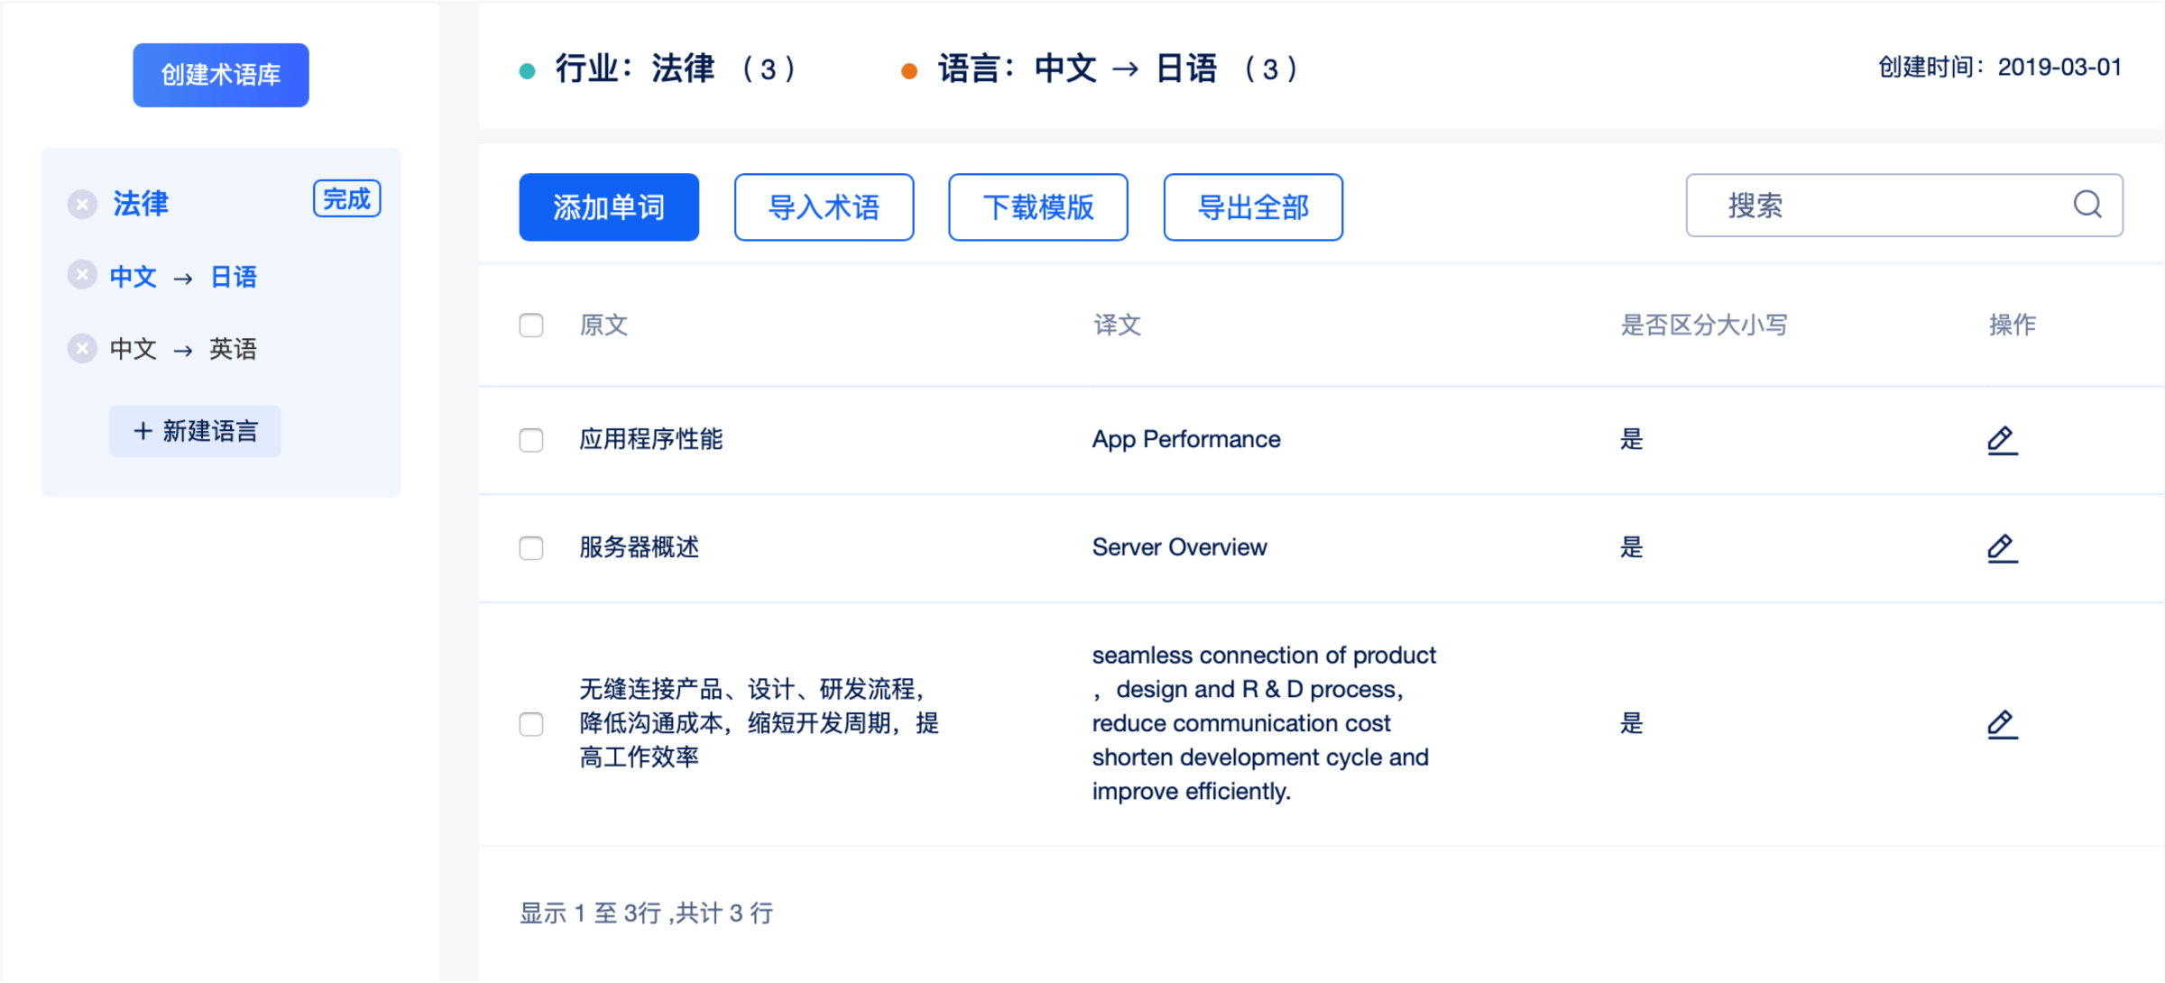Open the 中文 → 日语 language pair
The width and height of the screenshot is (2165, 983).
click(183, 277)
